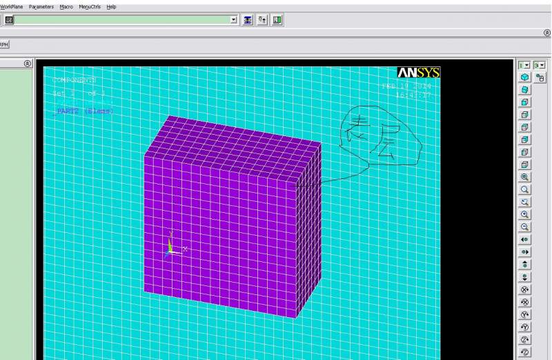
Task: Pan the model left with arrow icon
Action: (524, 239)
